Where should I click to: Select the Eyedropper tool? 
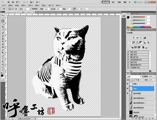click(3, 30)
